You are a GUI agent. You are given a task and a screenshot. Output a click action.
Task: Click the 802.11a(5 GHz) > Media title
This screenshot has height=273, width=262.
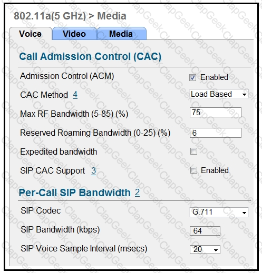(x=70, y=16)
